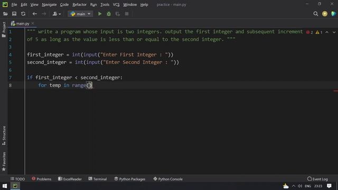Screen dimensions: 338x190
Task: Toggle the Favorites side panel
Action: pos(4,161)
